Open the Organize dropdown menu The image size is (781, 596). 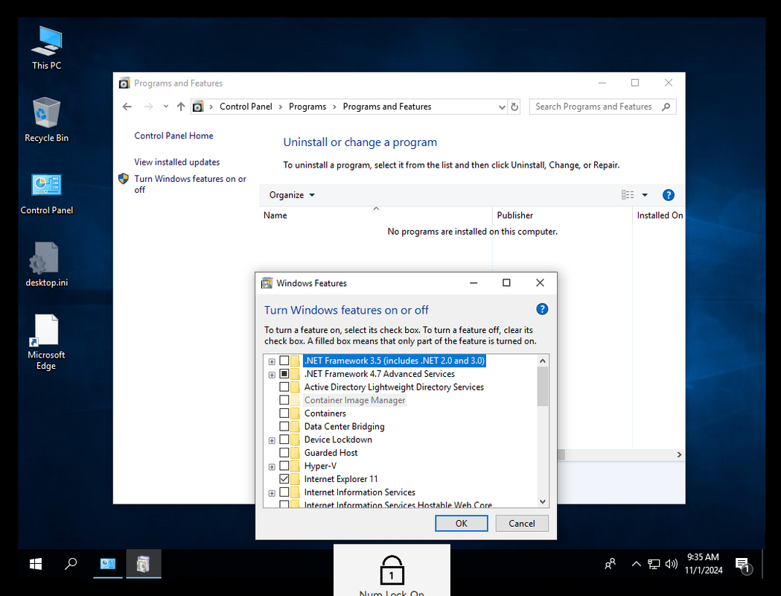pos(292,195)
